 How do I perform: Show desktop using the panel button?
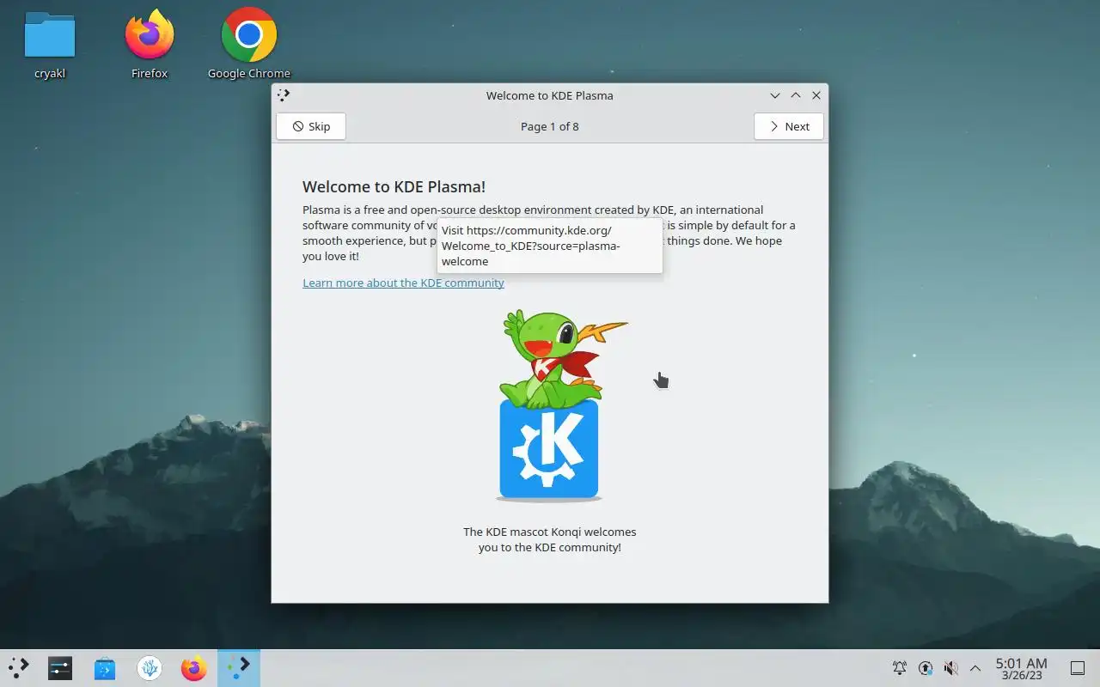coord(1077,667)
